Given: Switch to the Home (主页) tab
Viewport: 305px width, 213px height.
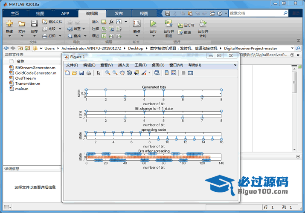Looking at the screenshot, I should [15, 13].
